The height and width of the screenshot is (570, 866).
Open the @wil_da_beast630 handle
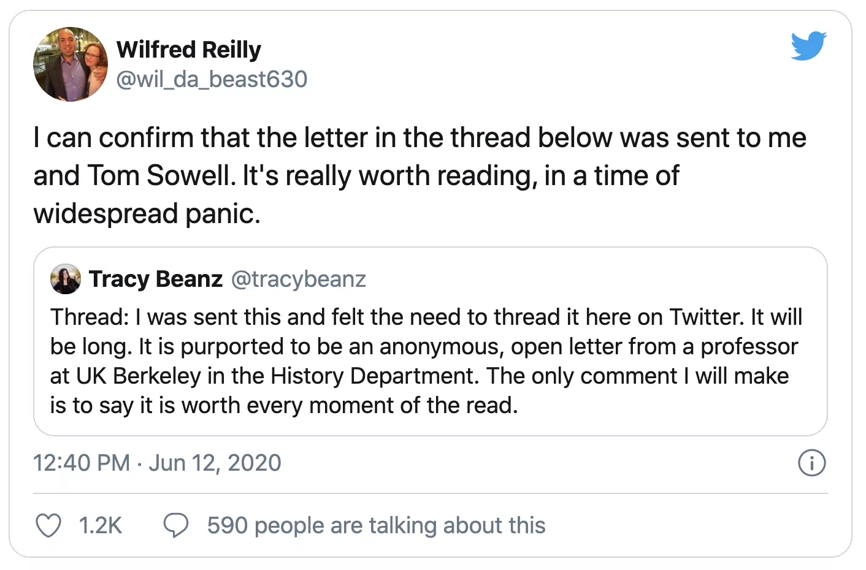212,79
